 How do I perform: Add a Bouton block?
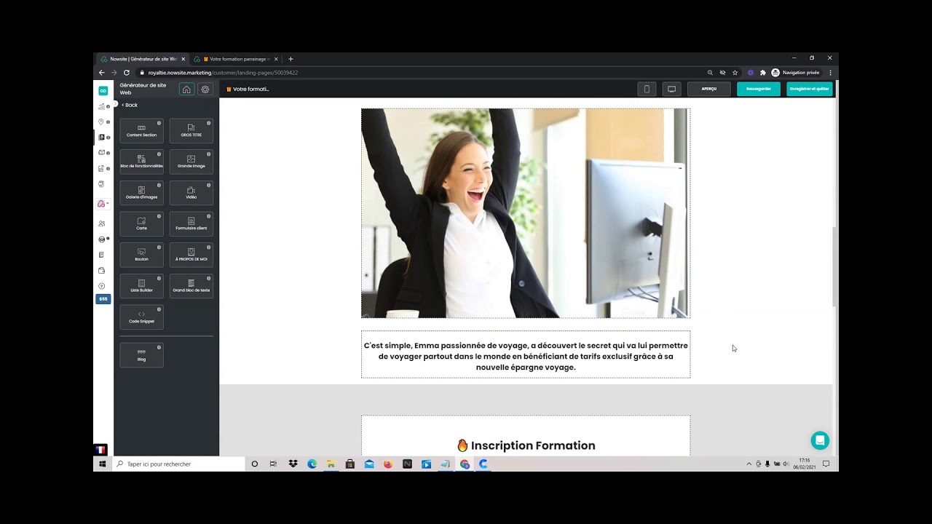[x=141, y=255]
